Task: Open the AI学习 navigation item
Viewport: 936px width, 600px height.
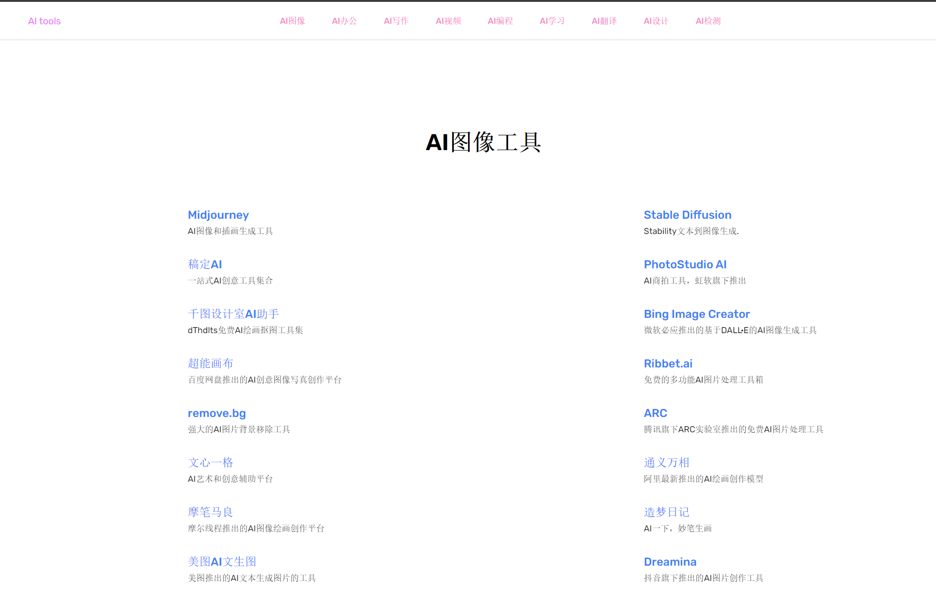Action: click(552, 21)
